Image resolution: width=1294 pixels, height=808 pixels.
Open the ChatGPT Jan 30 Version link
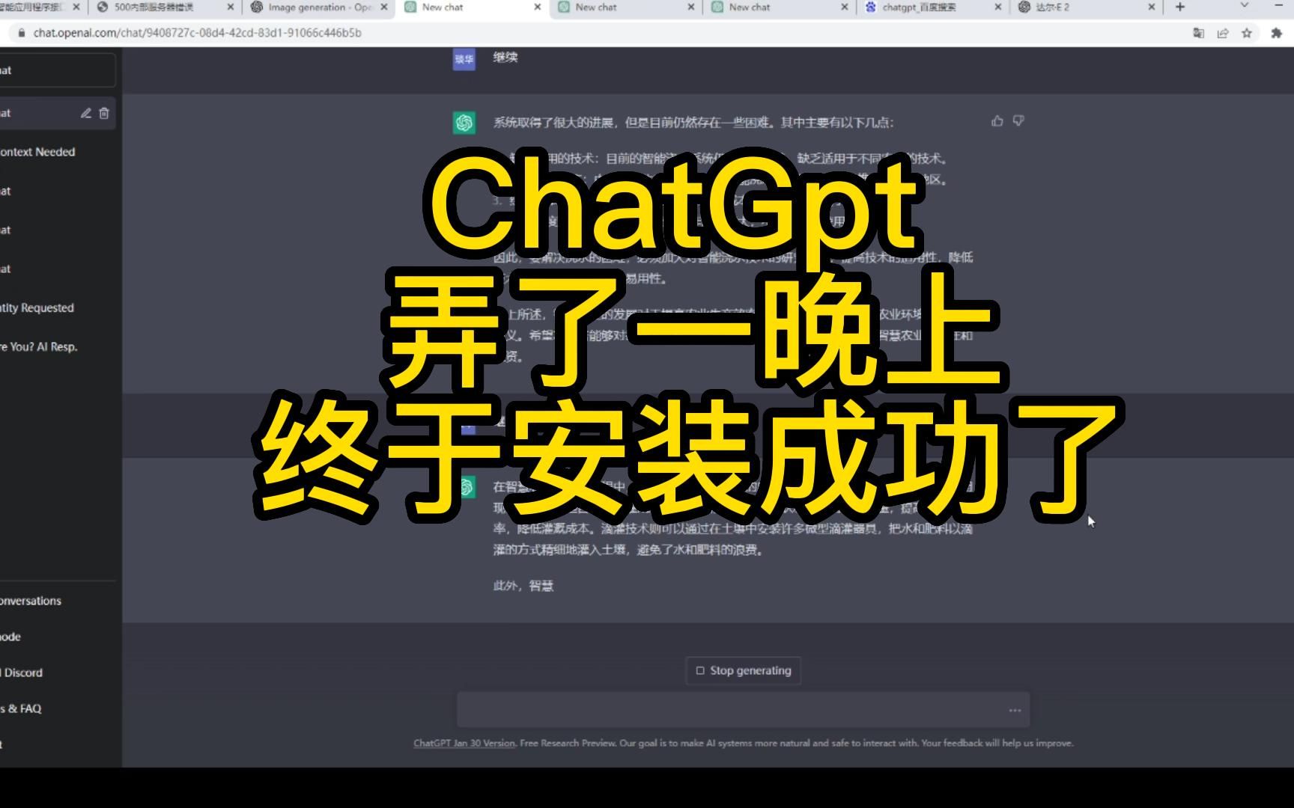coord(463,743)
